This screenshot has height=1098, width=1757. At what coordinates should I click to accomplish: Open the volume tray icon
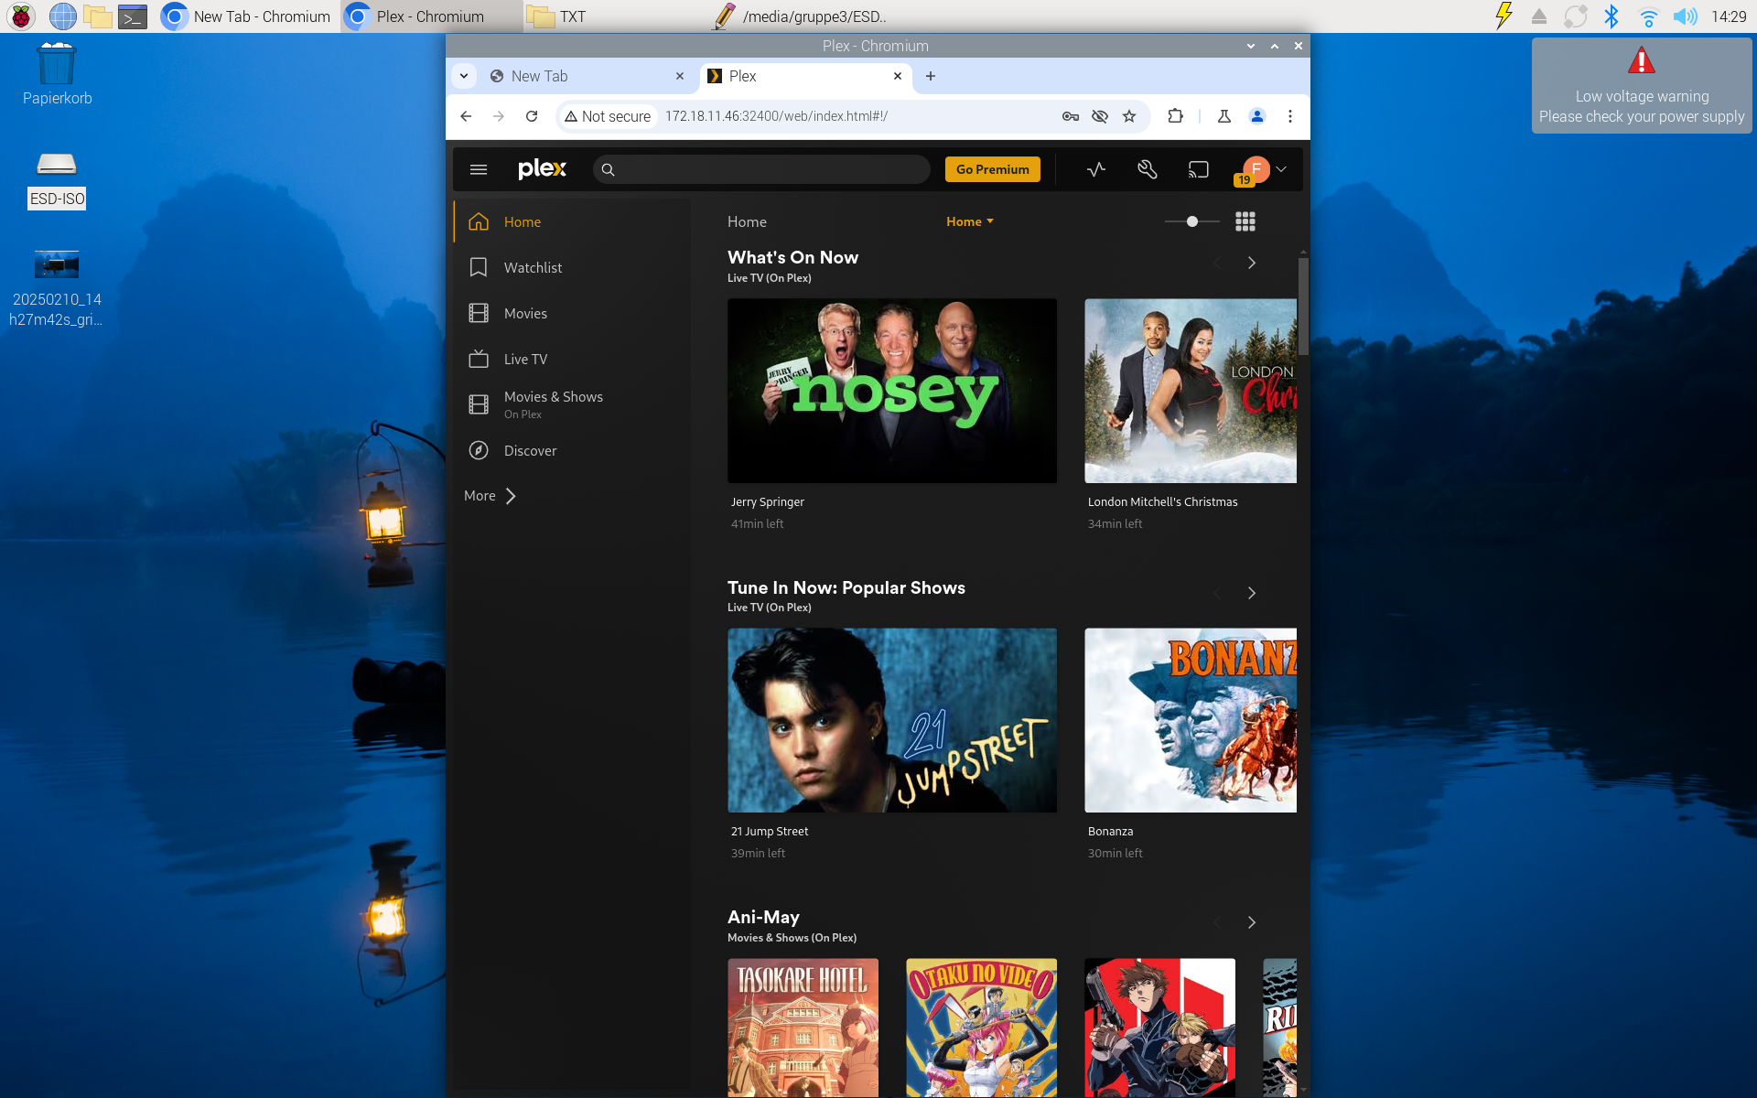(x=1685, y=16)
